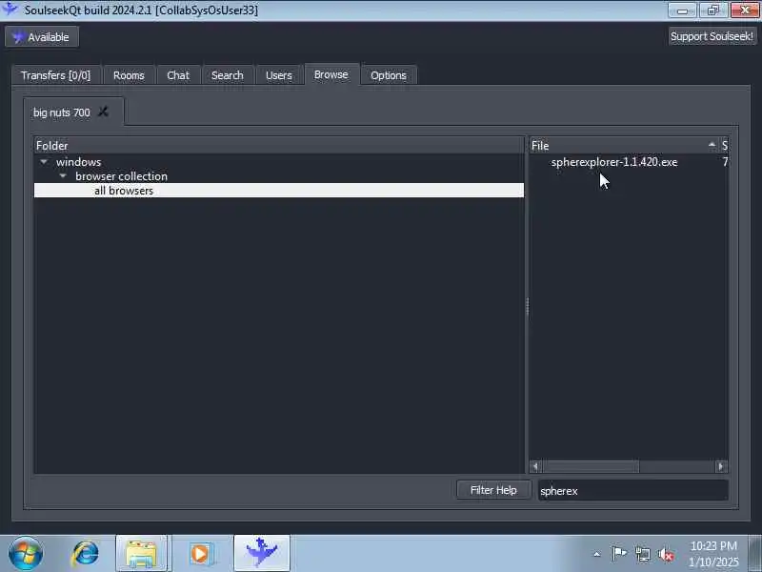Collapse the 'browser collection' folder arrow
Viewport: 762px width, 572px height.
pos(63,176)
